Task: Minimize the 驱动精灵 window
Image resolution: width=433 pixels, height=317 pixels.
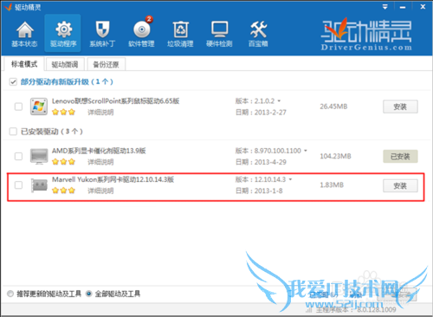Action: point(403,7)
